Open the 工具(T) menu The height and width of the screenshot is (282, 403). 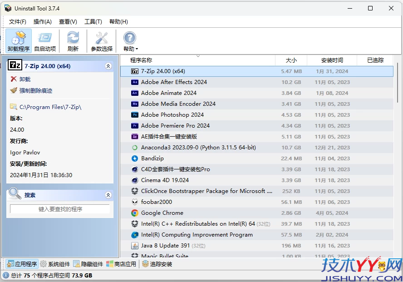(x=92, y=21)
